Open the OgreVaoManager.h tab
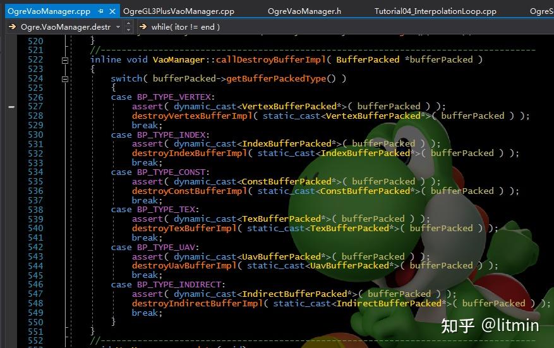Image resolution: width=554 pixels, height=348 pixels. point(304,11)
